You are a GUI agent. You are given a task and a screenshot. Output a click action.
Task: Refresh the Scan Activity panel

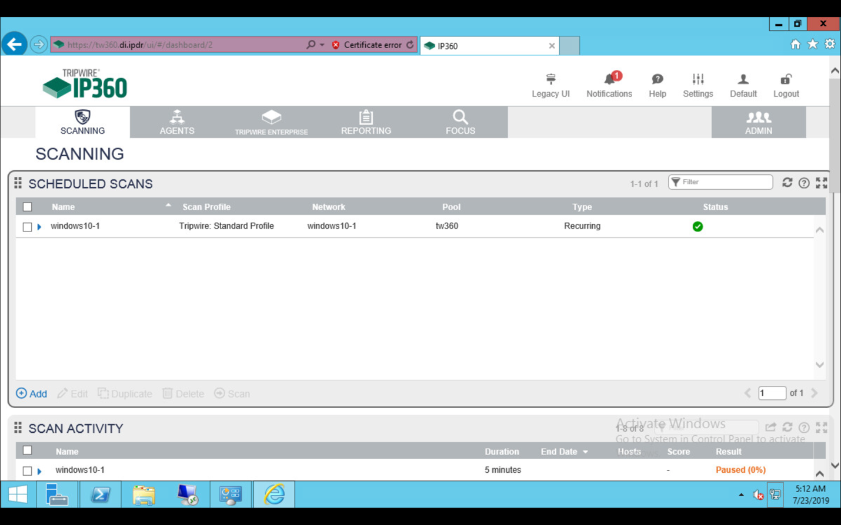click(787, 427)
